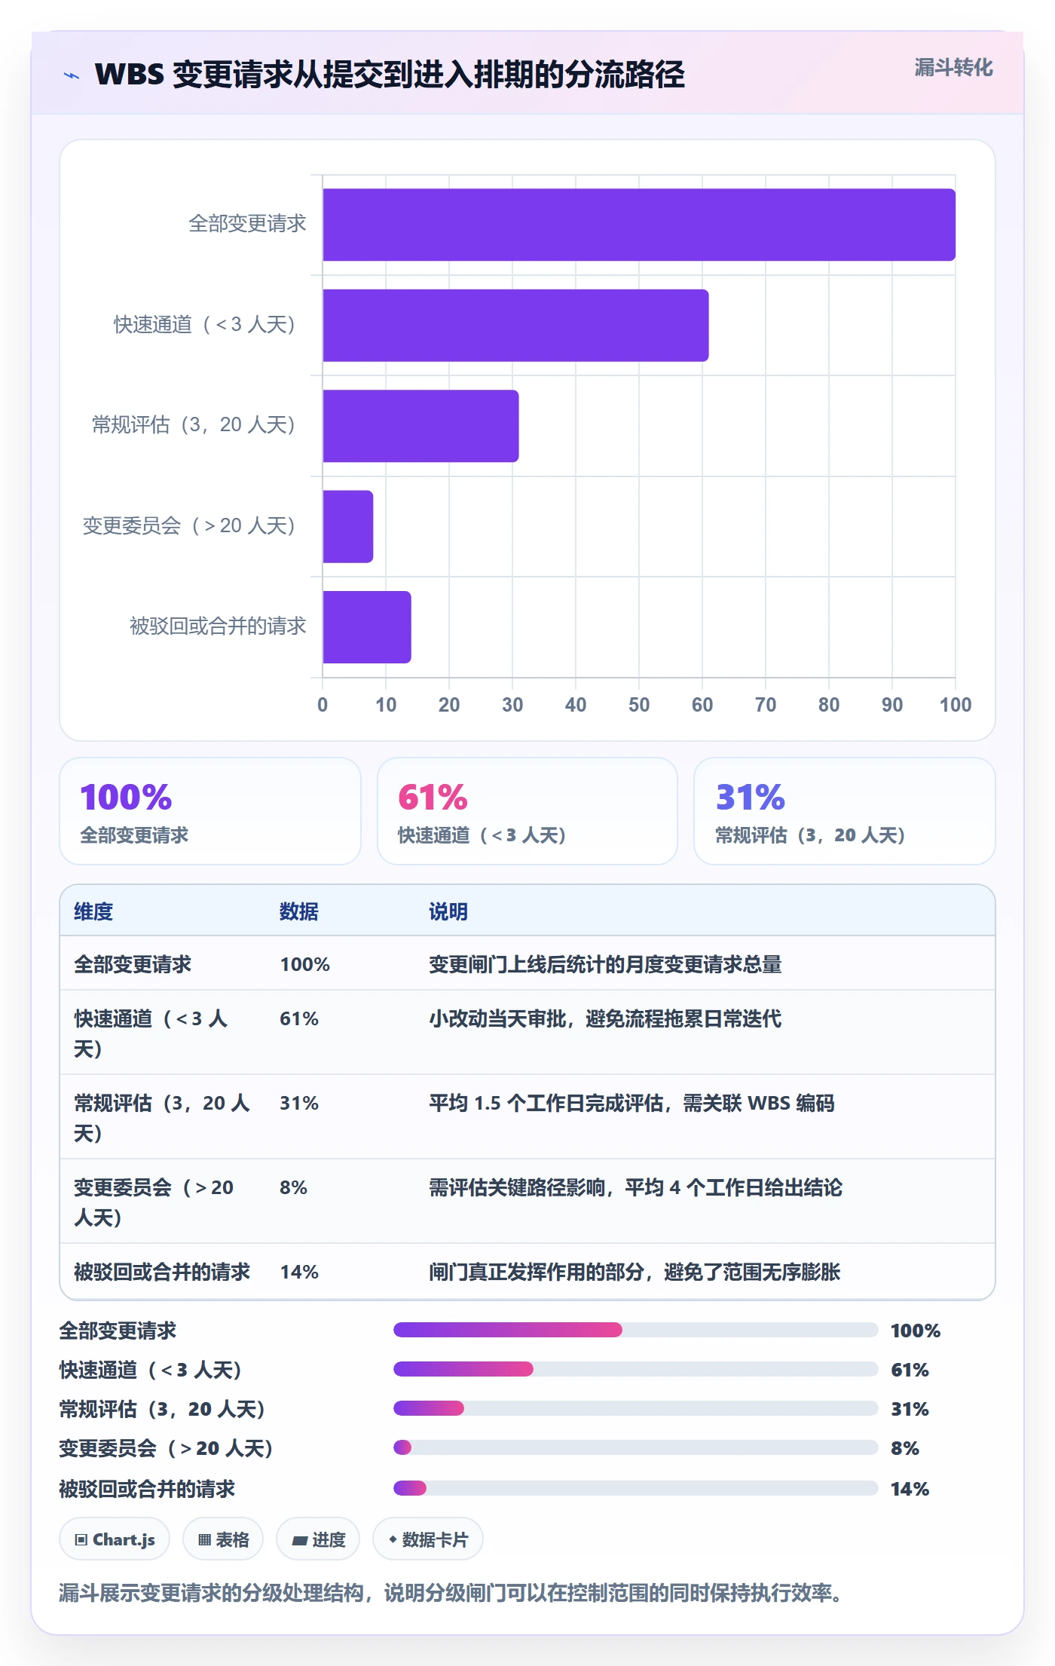Click the 维度 column header
This screenshot has width=1055, height=1666.
pyautogui.click(x=93, y=911)
